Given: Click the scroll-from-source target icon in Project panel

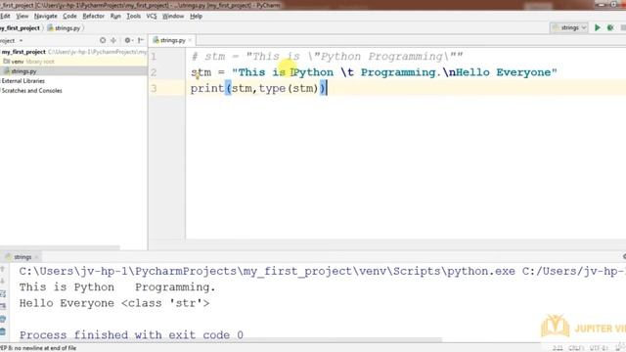Looking at the screenshot, I should (x=103, y=40).
